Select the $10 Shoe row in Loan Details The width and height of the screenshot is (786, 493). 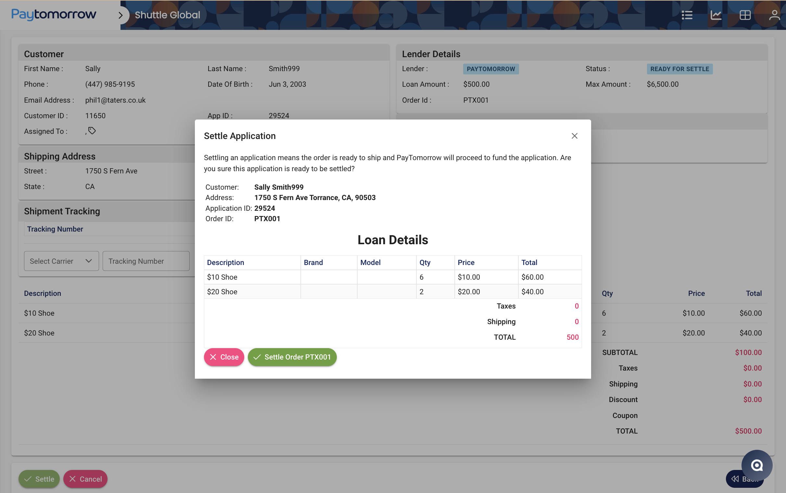tap(393, 277)
